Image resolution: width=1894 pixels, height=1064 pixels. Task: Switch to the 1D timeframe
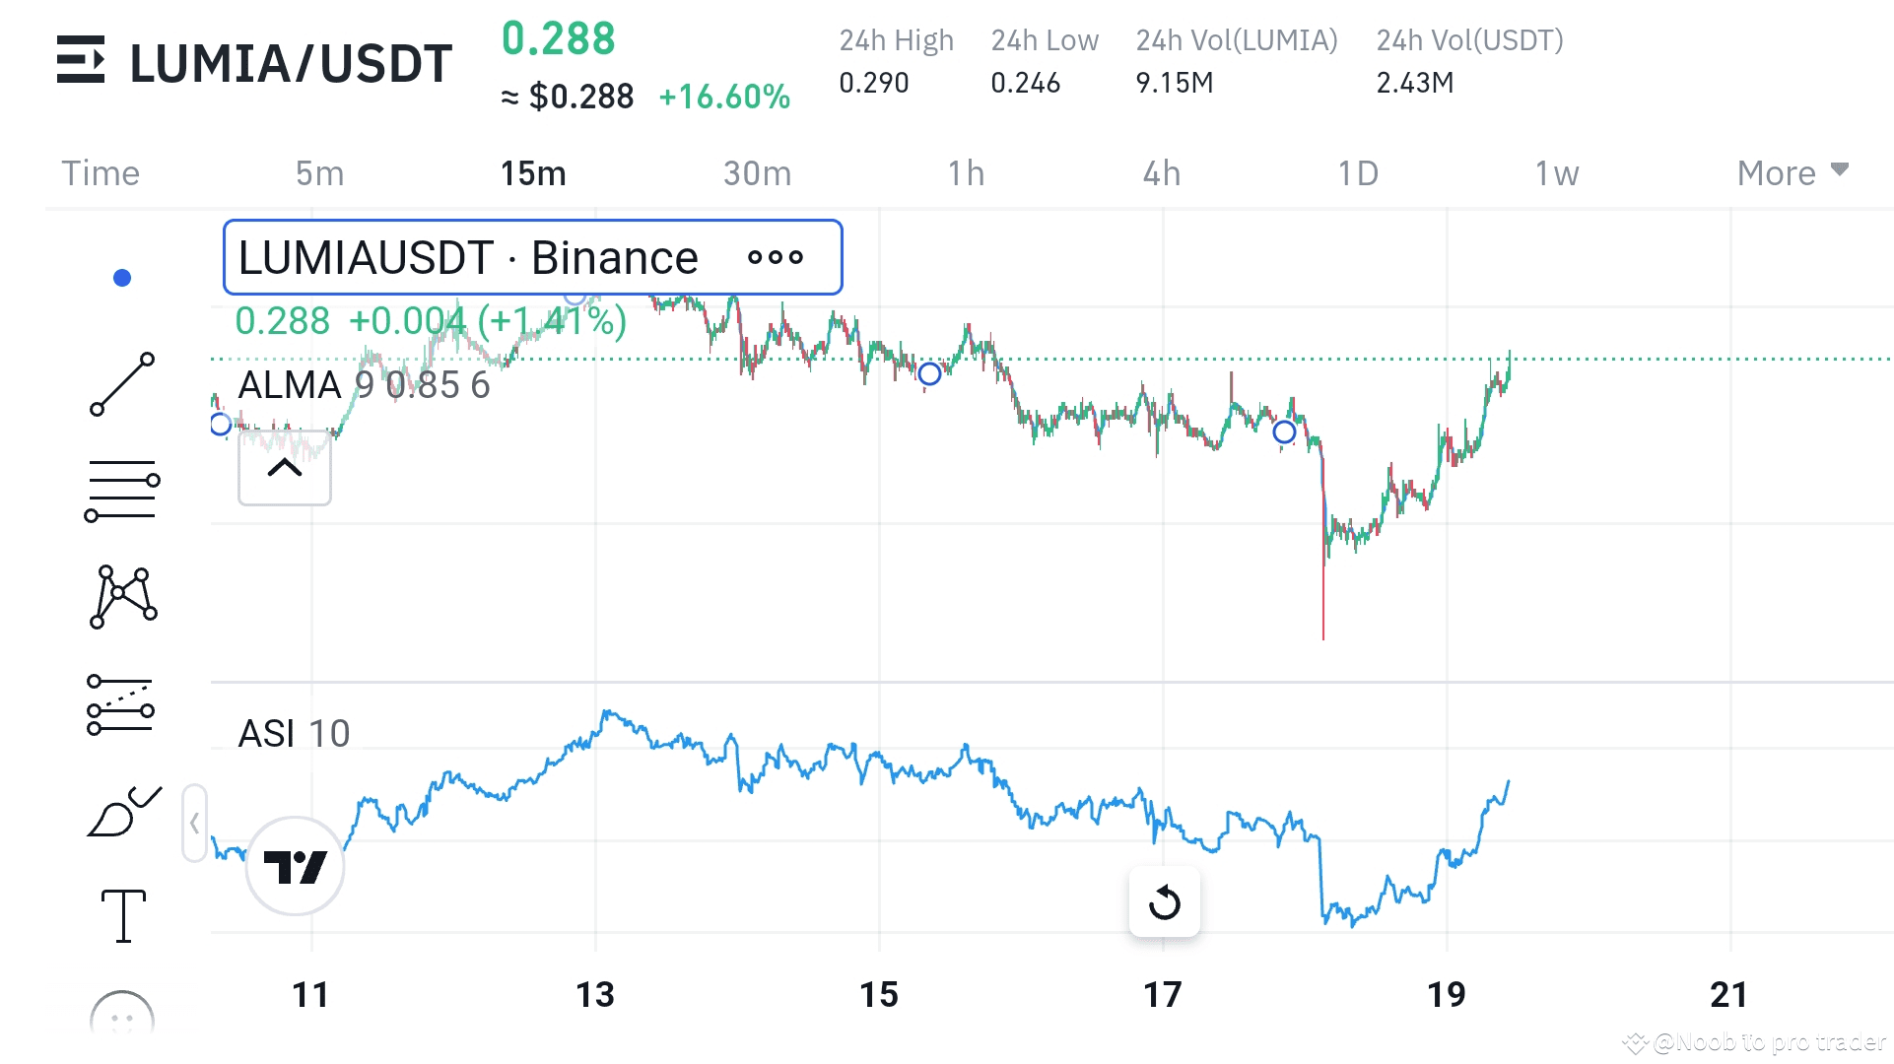(1357, 173)
